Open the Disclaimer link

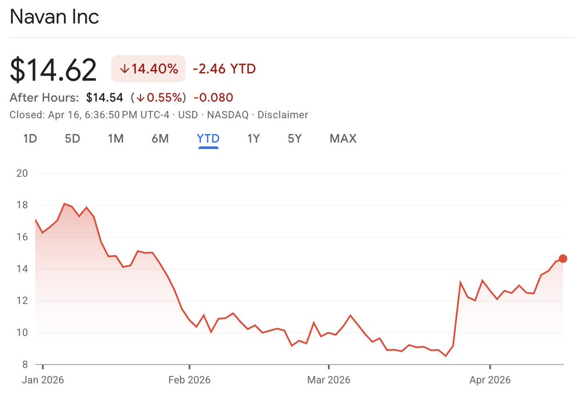(x=283, y=115)
